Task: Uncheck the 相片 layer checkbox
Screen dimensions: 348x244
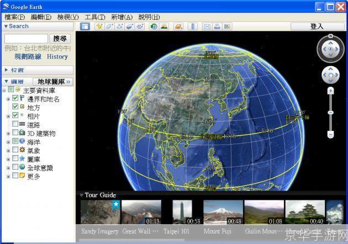Action: (15, 115)
